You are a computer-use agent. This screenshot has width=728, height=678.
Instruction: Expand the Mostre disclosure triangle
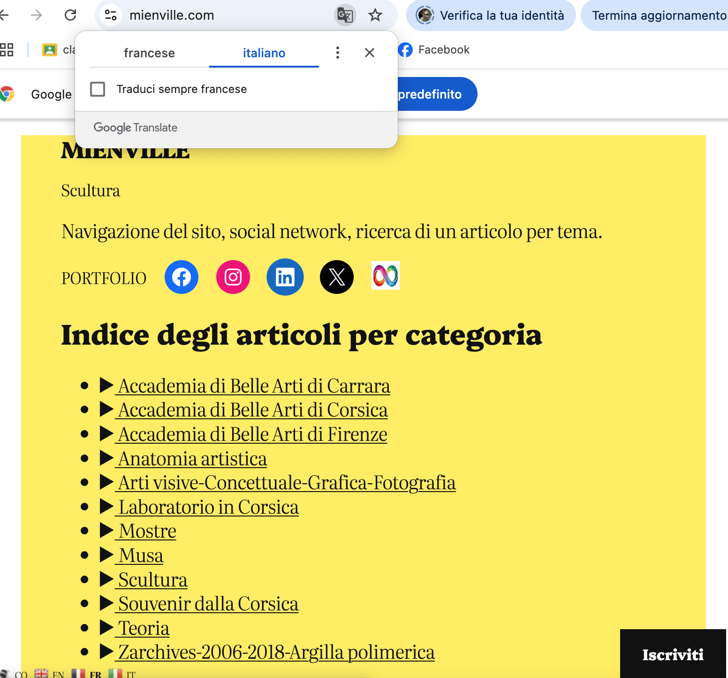coord(106,531)
